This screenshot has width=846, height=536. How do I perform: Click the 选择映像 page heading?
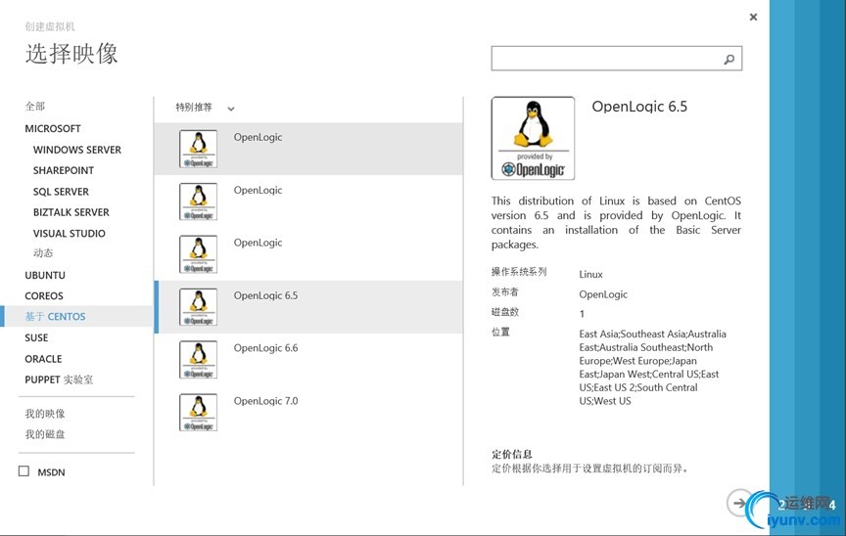coord(71,54)
